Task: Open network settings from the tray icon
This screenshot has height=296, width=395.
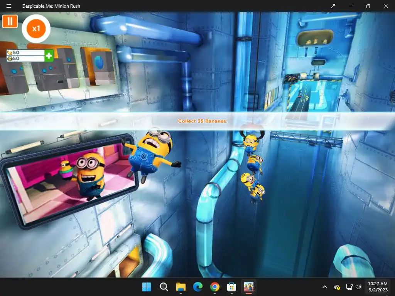Action: pyautogui.click(x=349, y=287)
